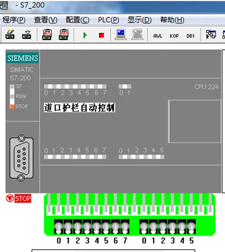This screenshot has height=252, width=225.
Task: Click the 道口护栏自动控制 program label
Action: coord(79,108)
